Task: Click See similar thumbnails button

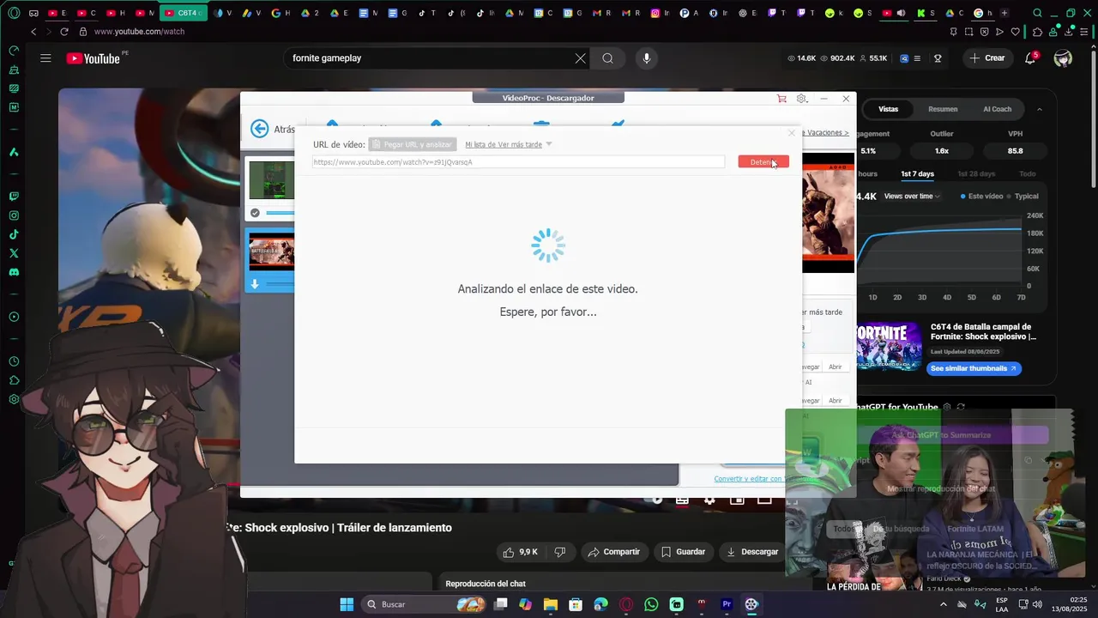Action: (x=974, y=368)
